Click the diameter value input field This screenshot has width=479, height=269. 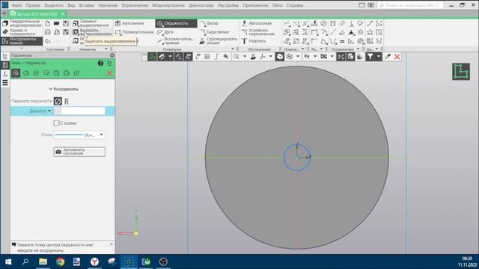[x=83, y=111]
